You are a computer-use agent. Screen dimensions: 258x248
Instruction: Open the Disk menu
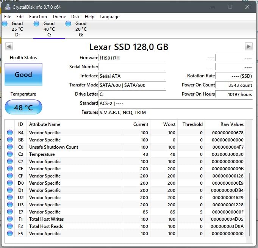pyautogui.click(x=75, y=17)
